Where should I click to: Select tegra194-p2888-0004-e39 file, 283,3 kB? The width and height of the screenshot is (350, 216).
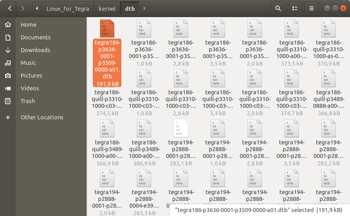click(144, 193)
